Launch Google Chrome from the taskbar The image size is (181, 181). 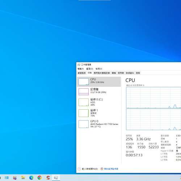click(x=39, y=178)
